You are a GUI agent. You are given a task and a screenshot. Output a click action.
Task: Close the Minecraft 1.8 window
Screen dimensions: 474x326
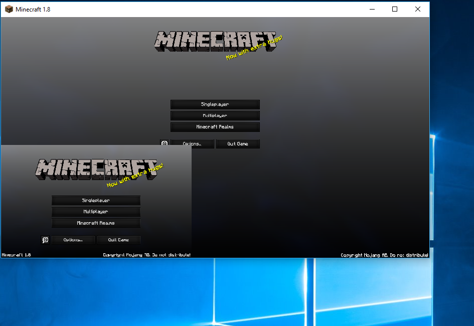coord(418,9)
